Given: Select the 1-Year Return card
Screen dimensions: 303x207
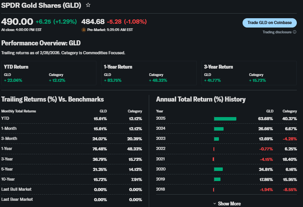Looking at the screenshot, I should coord(149,73).
